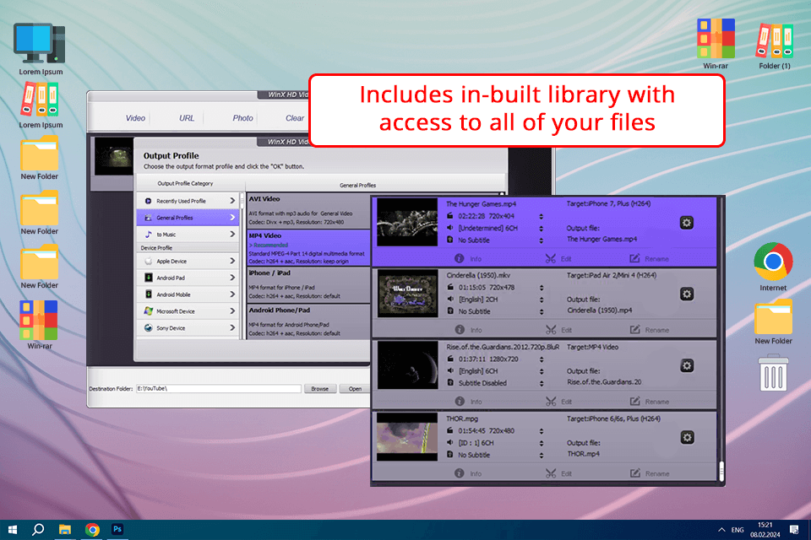Expand Android Mobile chevron

pos(231,294)
